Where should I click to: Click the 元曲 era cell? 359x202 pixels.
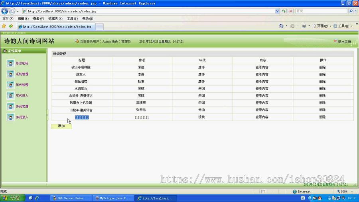201,110
